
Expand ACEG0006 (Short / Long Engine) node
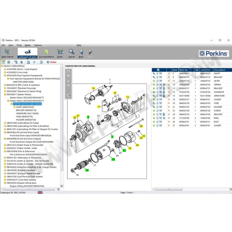[x=5, y=69]
